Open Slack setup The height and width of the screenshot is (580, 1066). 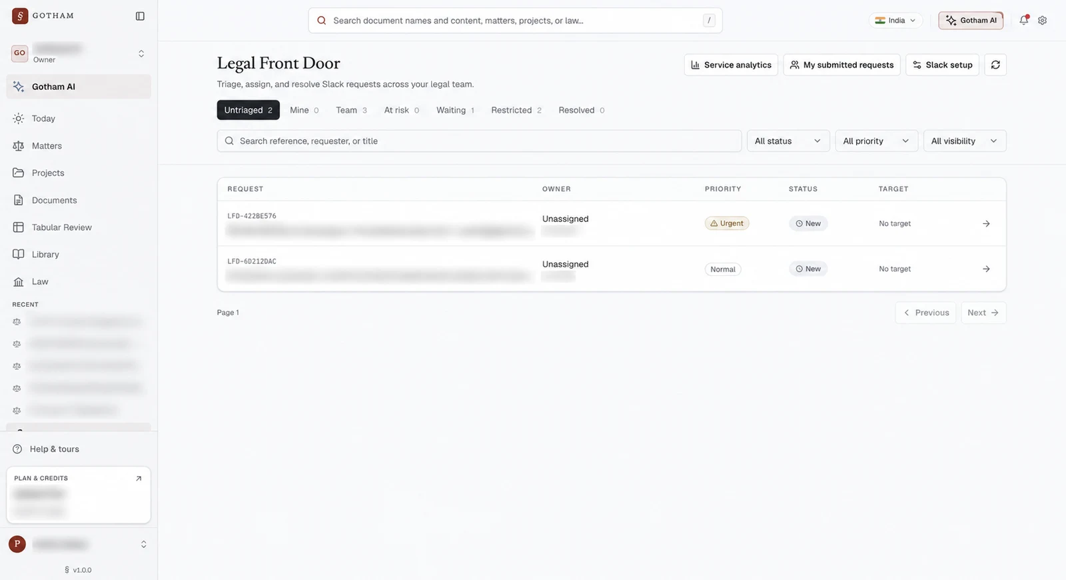tap(943, 65)
